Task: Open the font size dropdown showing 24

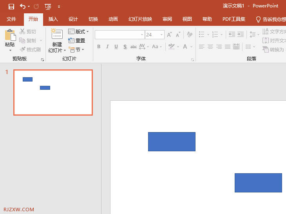Action: [x=161, y=34]
